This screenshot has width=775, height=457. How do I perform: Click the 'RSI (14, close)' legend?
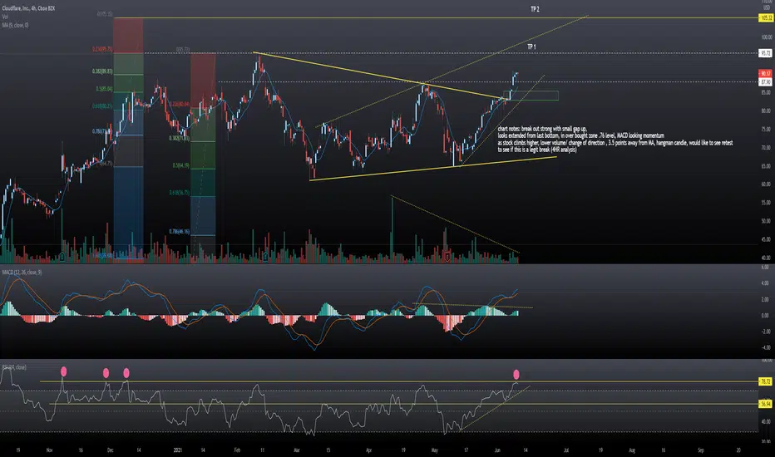[x=14, y=367]
